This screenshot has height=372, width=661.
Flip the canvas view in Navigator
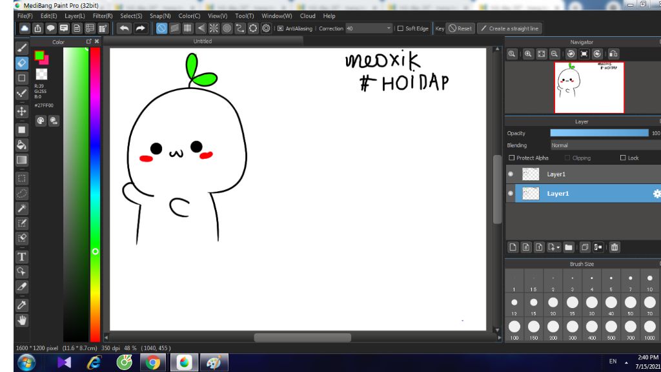(x=613, y=54)
